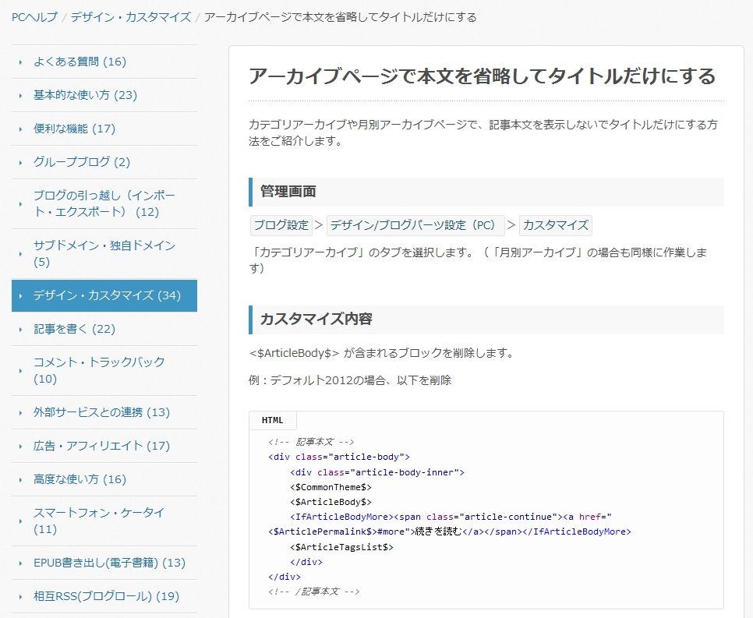Expand the よくある質問 category arrow
Screen dimensions: 753x618
tap(19, 62)
